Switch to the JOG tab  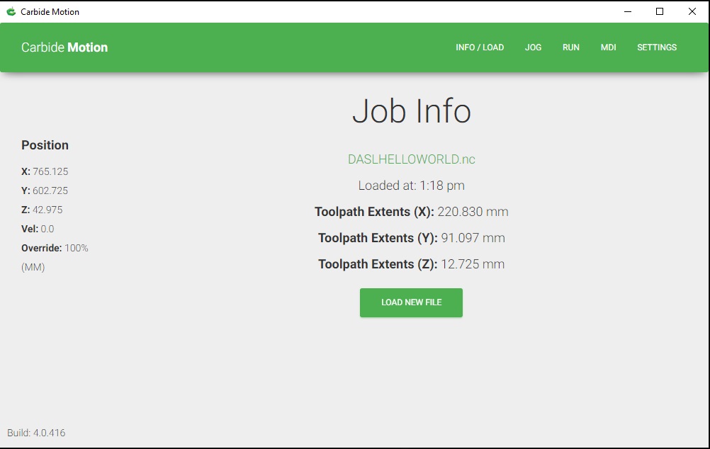coord(533,47)
